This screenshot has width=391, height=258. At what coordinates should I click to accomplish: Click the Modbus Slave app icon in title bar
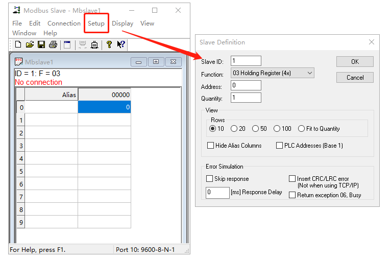16,10
